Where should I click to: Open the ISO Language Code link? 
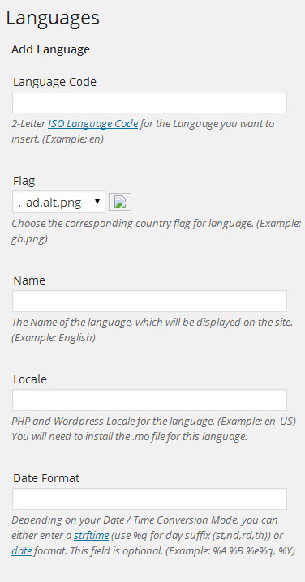(x=92, y=123)
